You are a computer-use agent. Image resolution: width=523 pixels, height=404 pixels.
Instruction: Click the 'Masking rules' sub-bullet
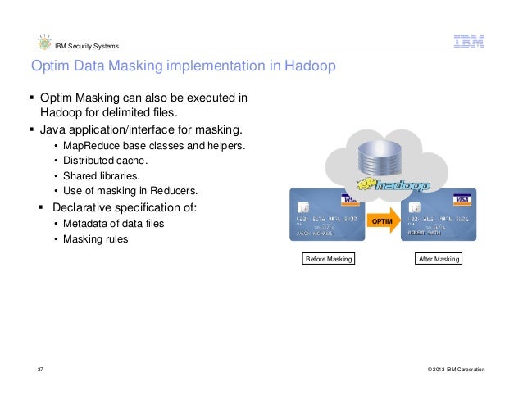click(x=95, y=239)
